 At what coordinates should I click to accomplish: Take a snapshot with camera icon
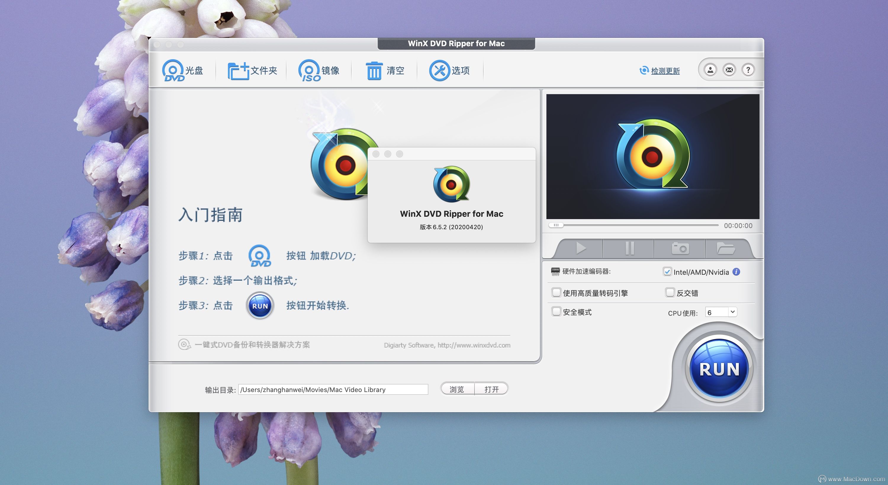[x=680, y=248]
